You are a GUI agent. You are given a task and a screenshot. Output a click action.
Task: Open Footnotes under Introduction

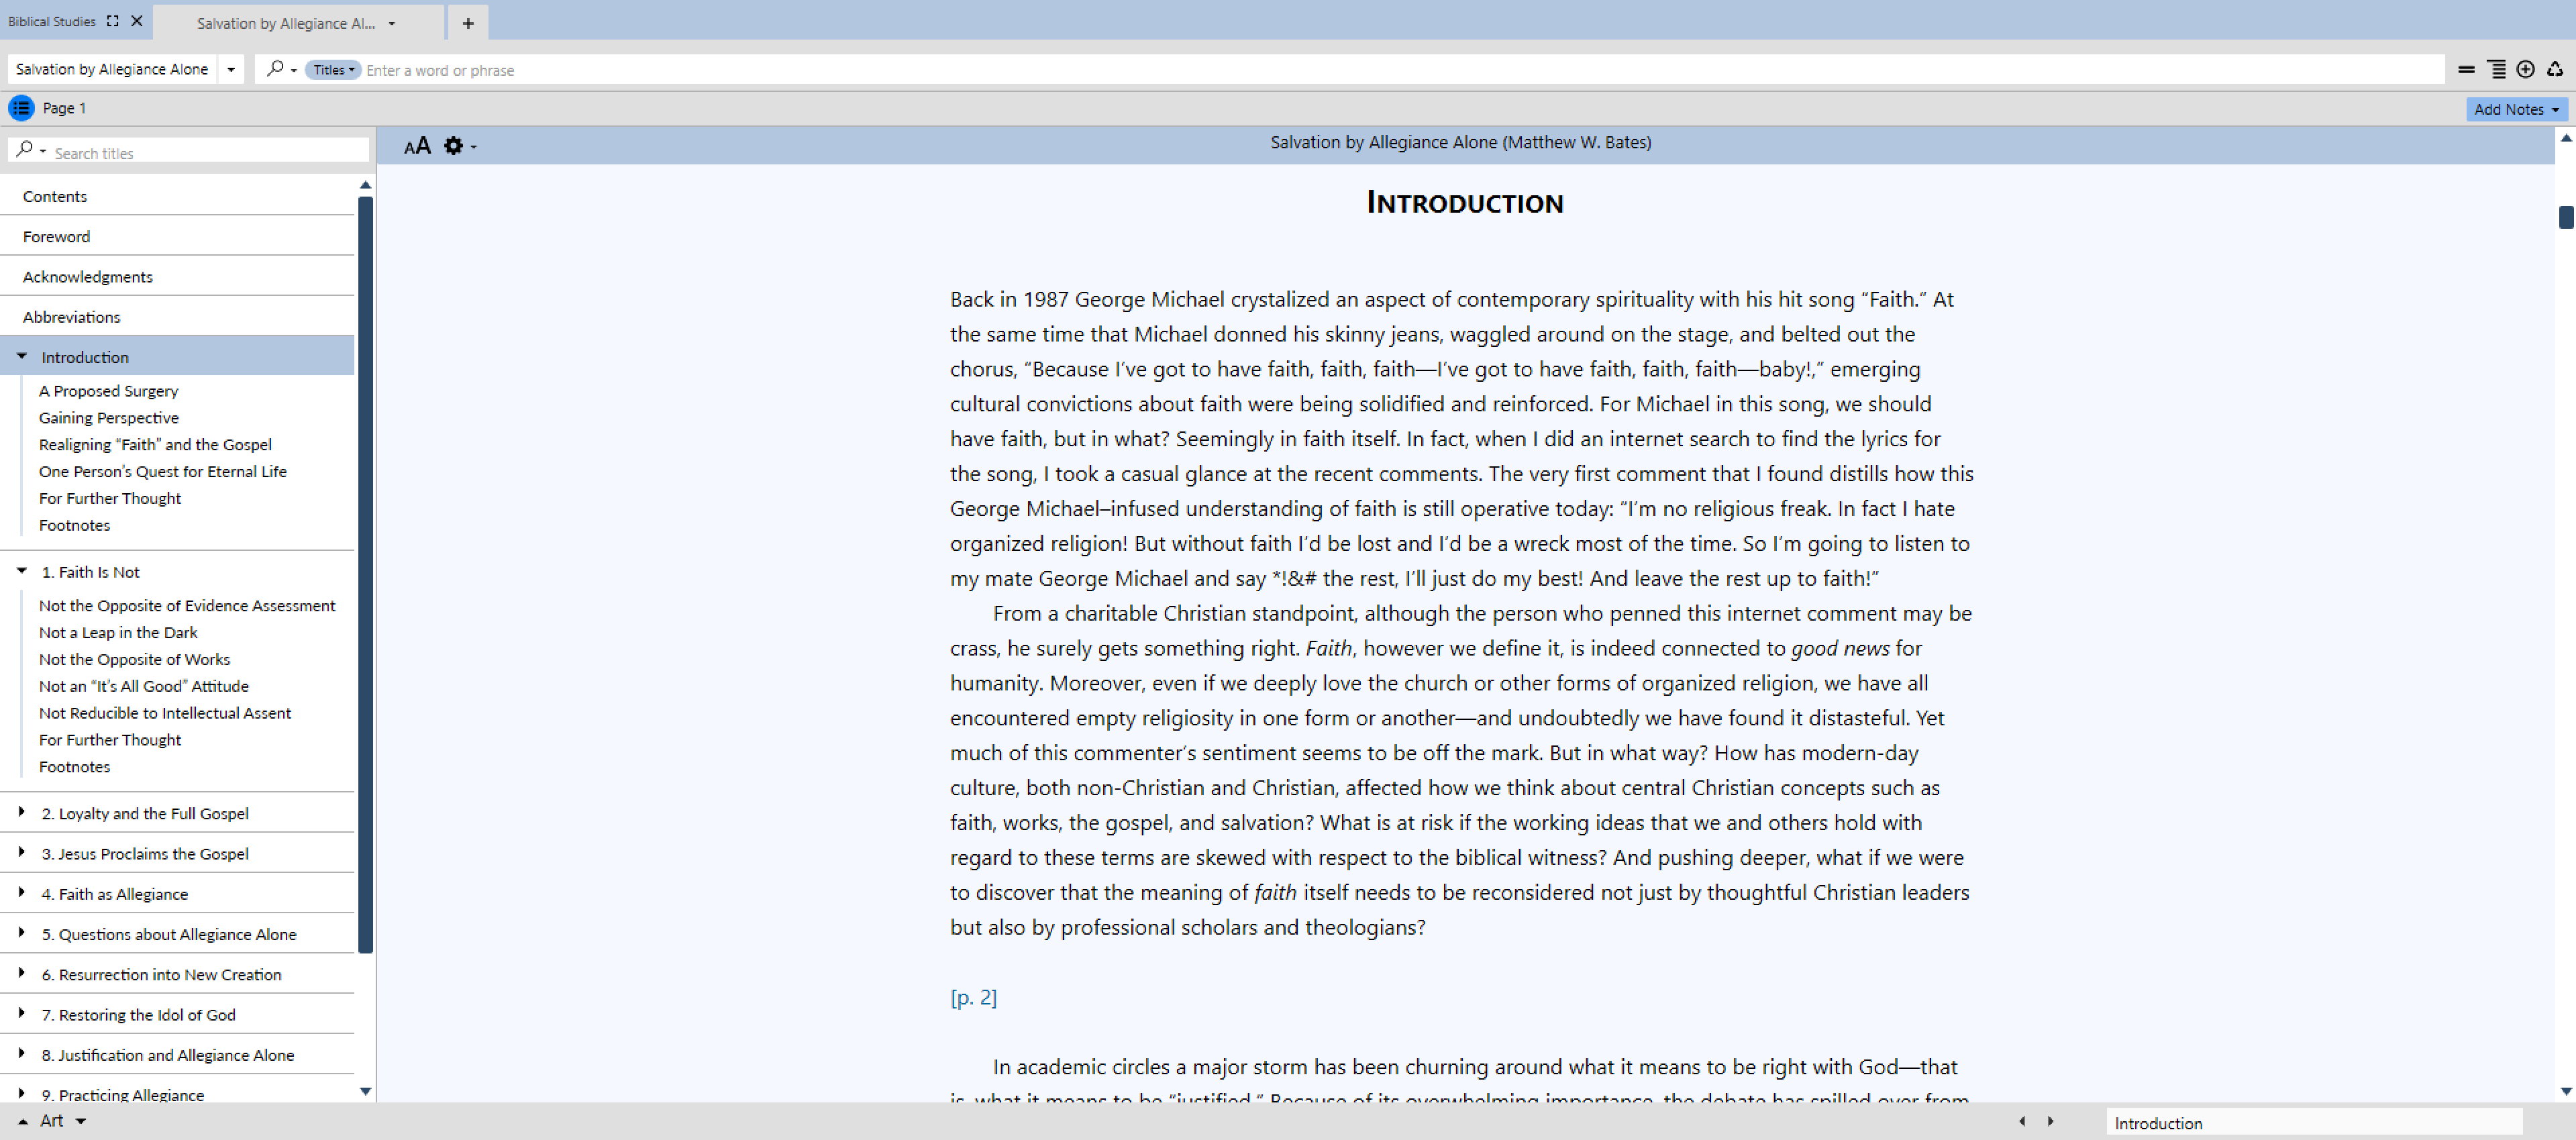(x=74, y=525)
